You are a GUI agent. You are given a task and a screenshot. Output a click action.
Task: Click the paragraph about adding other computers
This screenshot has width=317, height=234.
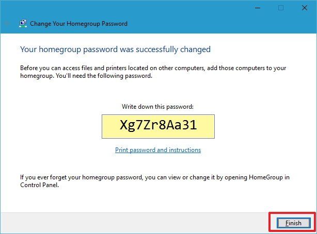click(153, 72)
